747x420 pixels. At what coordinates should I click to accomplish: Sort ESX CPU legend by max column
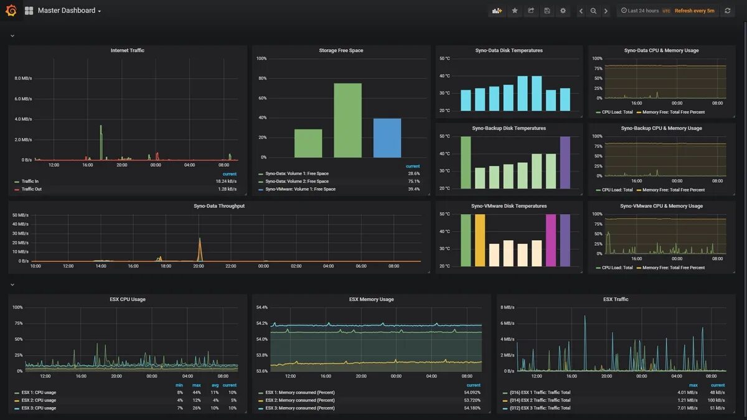197,385
